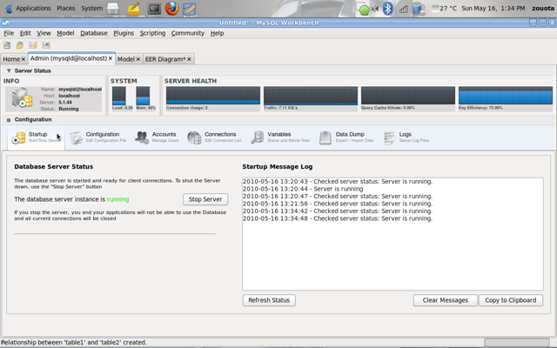Click the Load meter in SYSTEM panel
Viewport: 557px width, 348px height.
coord(119,96)
